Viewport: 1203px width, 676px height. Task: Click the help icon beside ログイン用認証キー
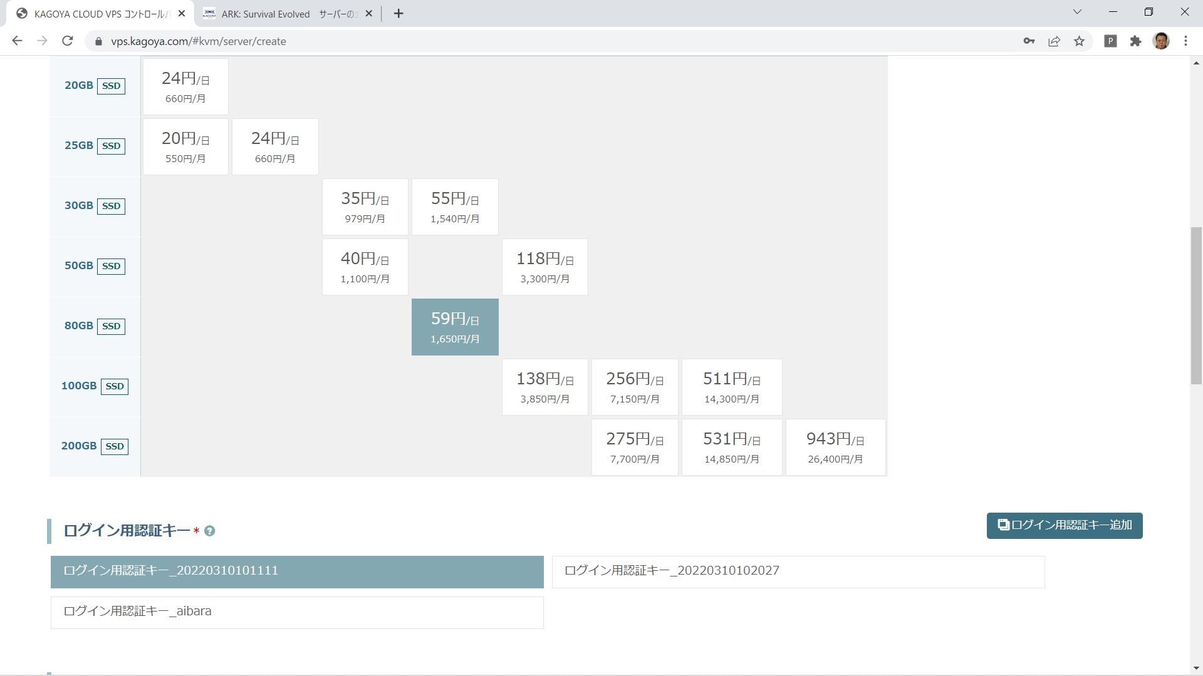pos(210,531)
